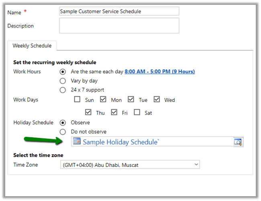The height and width of the screenshot is (201, 261).
Task: Uncheck the Wed work day checkbox
Action: (157, 99)
